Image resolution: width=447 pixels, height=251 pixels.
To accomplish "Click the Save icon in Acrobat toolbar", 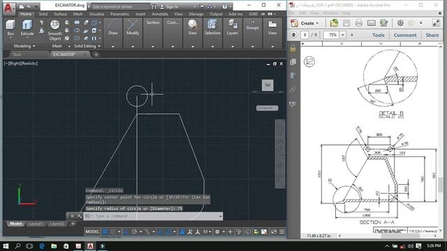I will point(346,23).
